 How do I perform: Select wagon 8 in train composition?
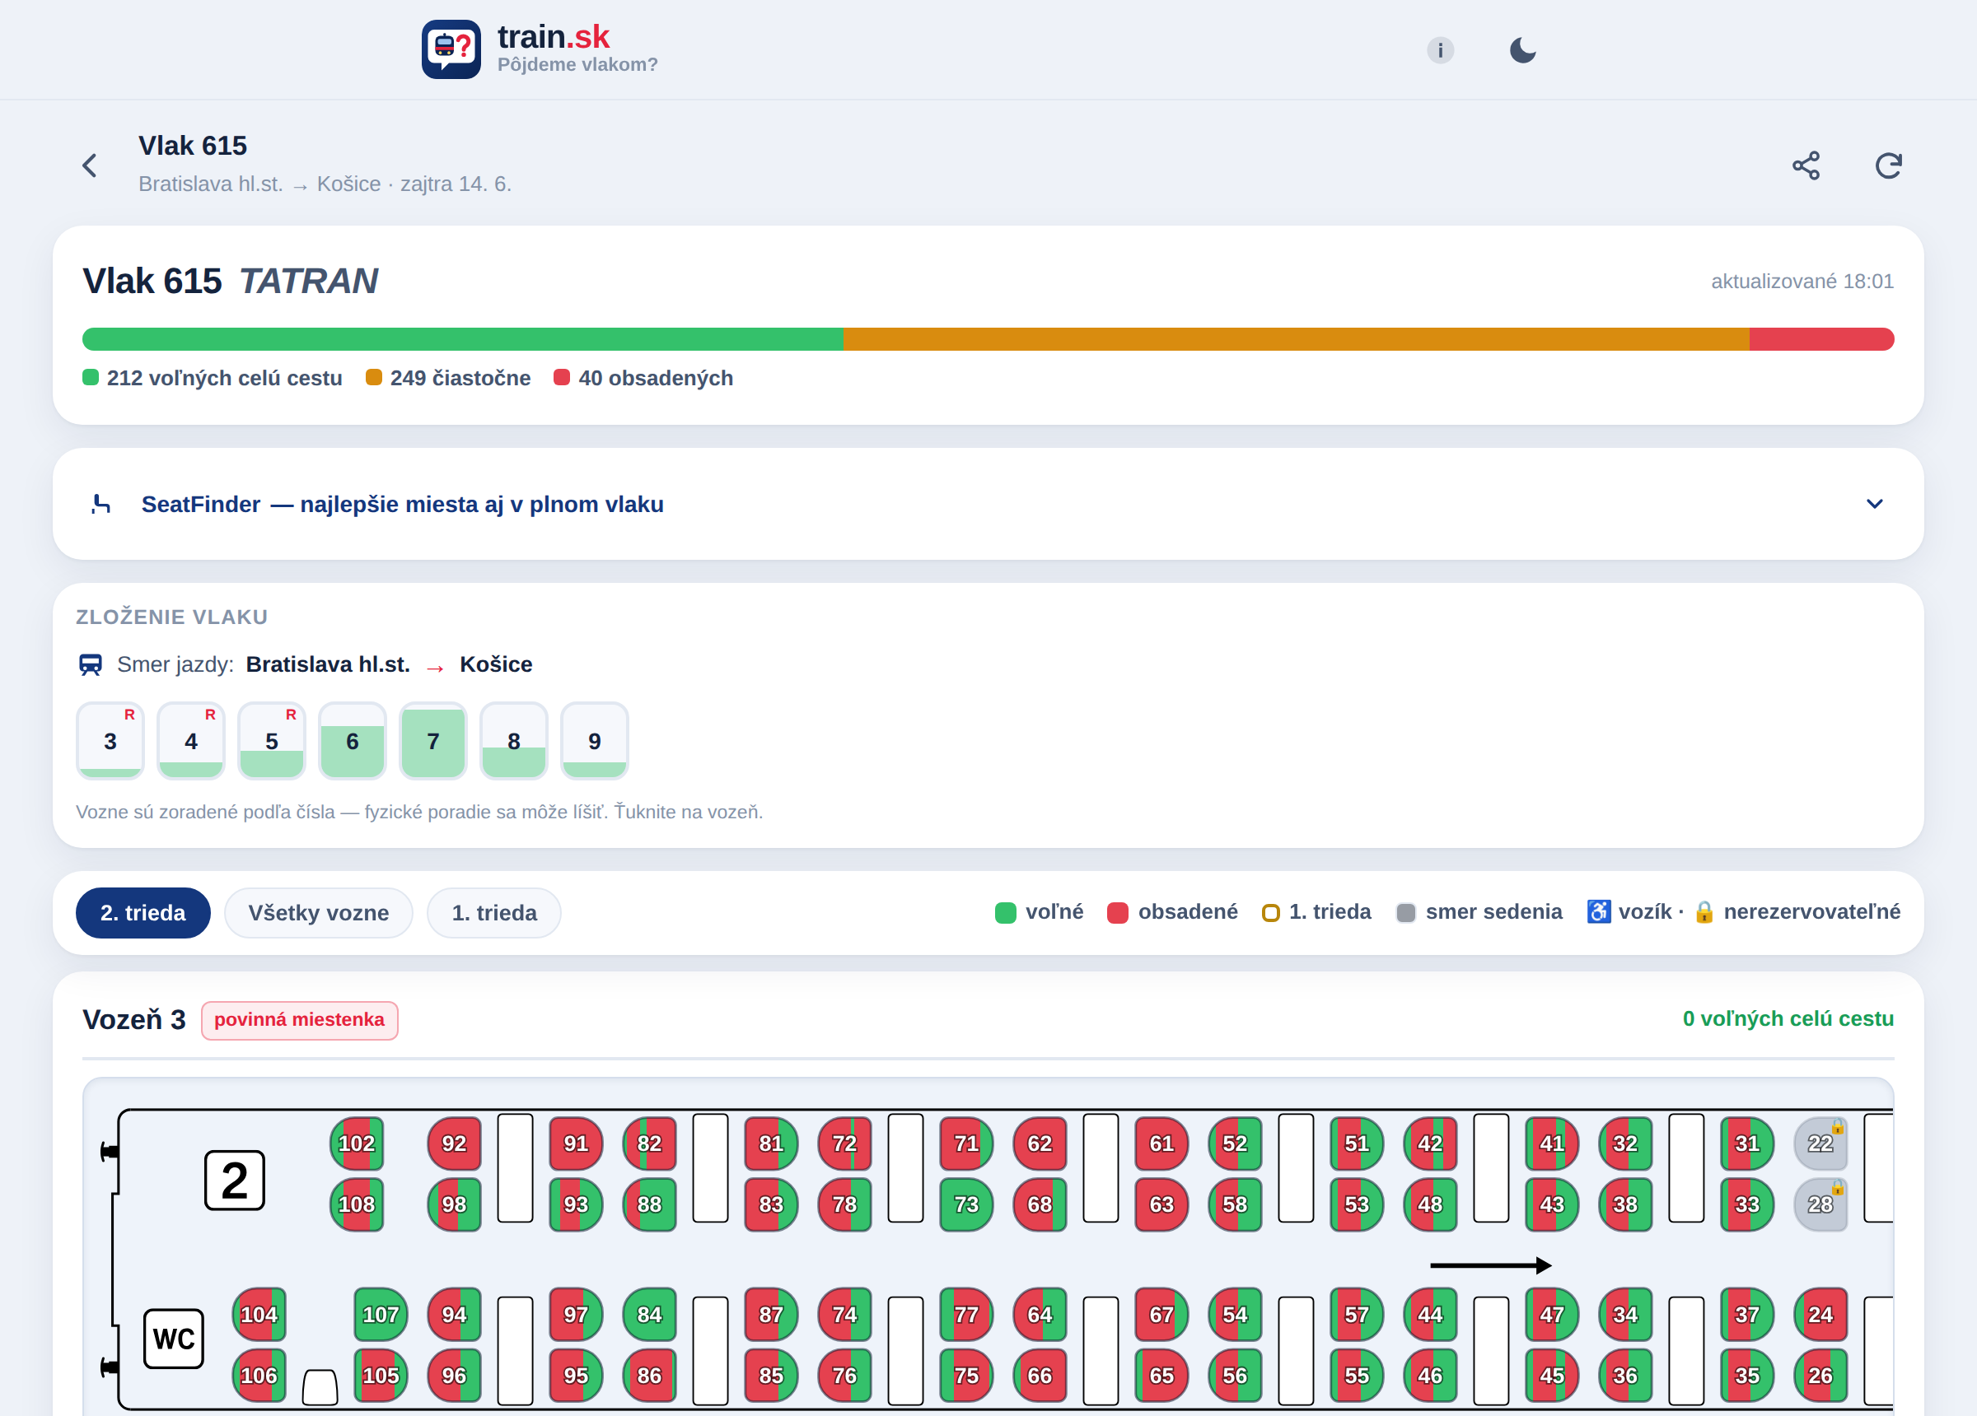point(513,741)
